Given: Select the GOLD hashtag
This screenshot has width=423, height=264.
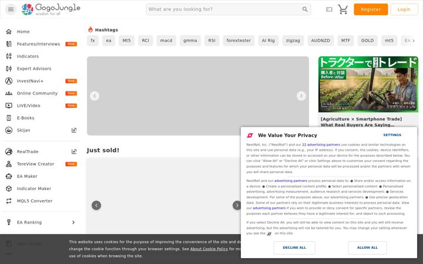Looking at the screenshot, I should coord(367,40).
